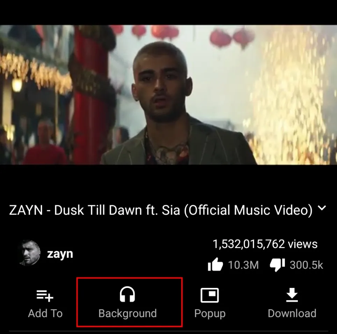Click the video title text
337x334 pixels.
(x=161, y=210)
